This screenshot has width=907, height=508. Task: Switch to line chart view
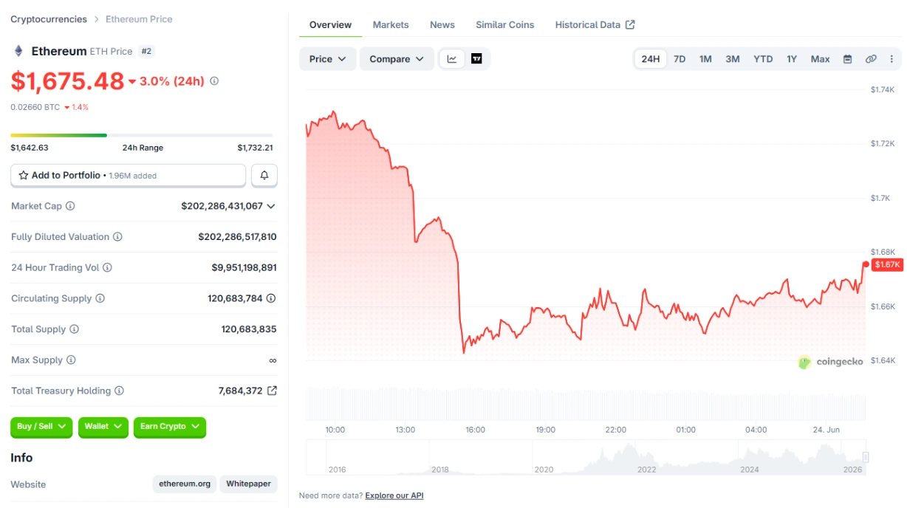[452, 59]
